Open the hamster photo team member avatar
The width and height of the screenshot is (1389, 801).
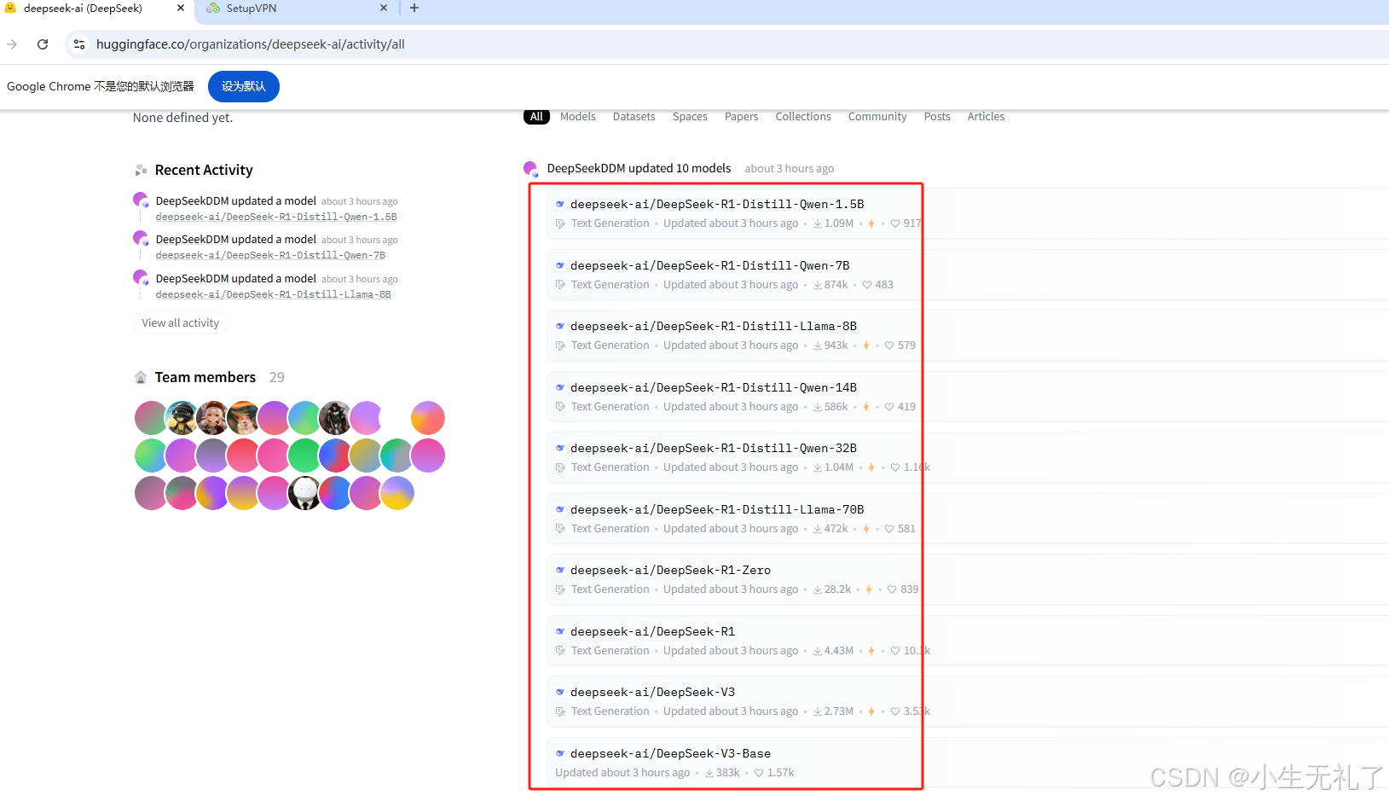[243, 418]
